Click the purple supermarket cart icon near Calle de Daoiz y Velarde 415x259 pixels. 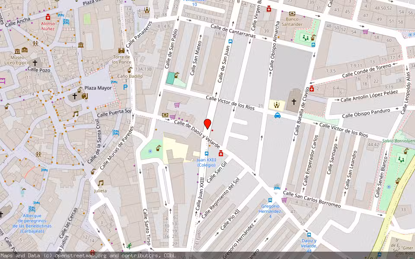coord(172,117)
